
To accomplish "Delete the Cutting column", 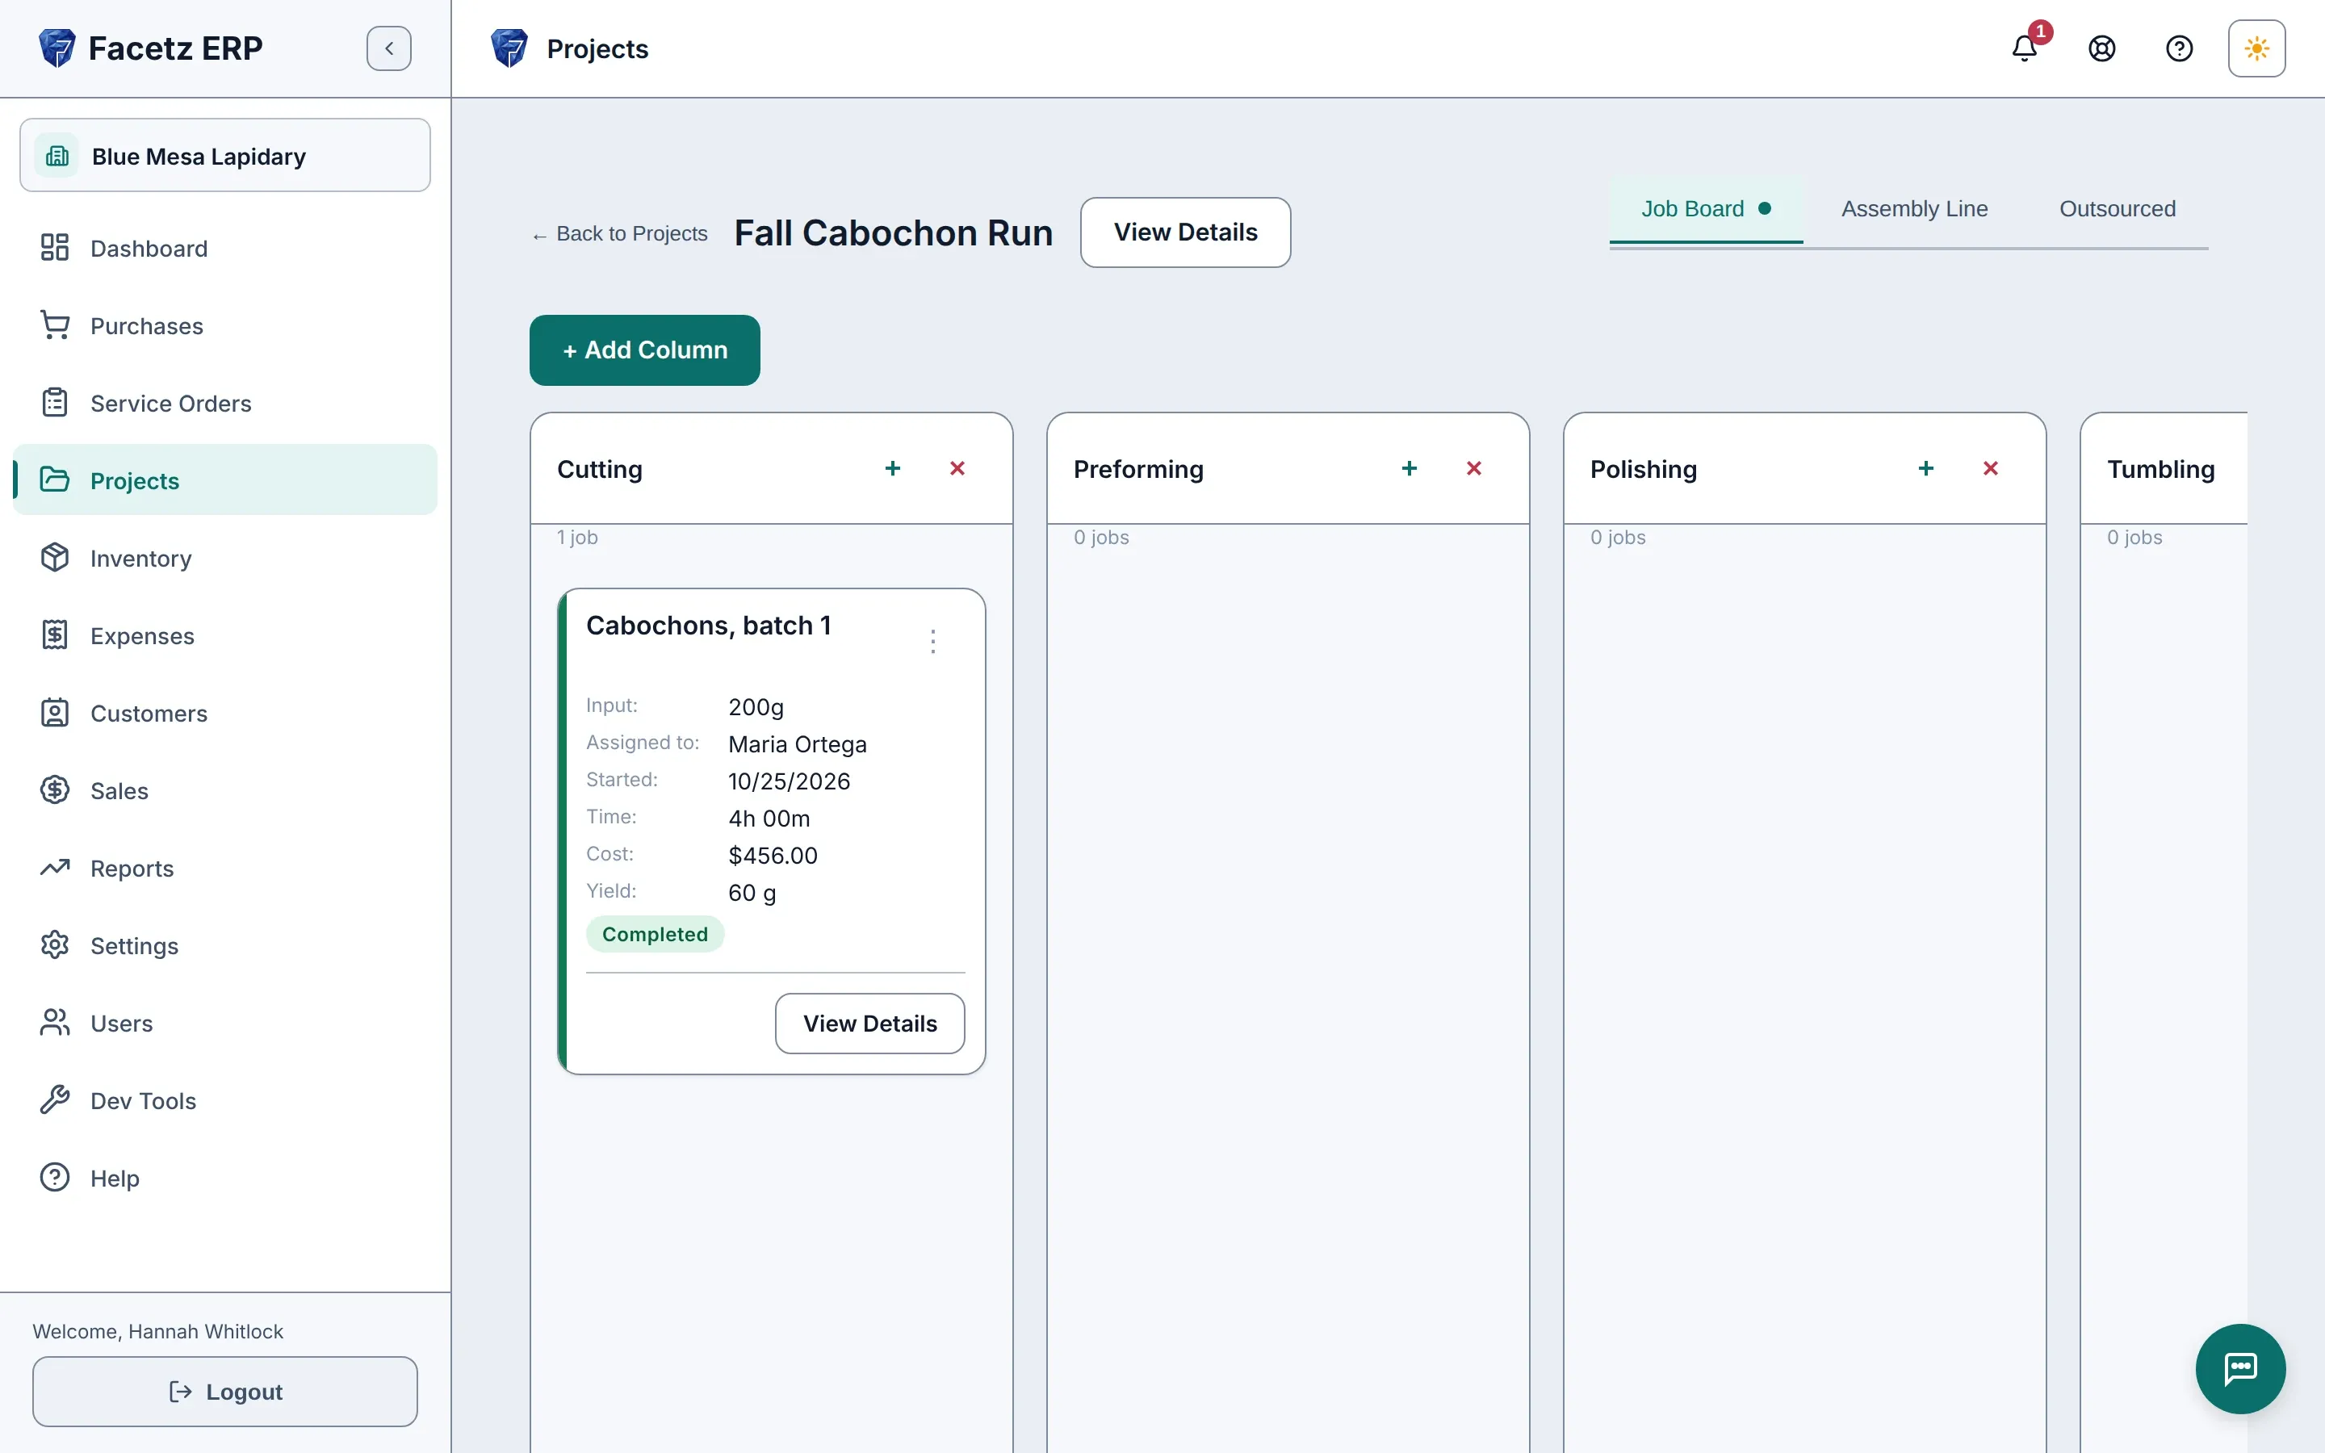I will point(957,468).
